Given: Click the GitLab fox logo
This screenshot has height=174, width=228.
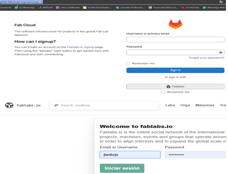Looking at the screenshot, I should click(x=175, y=24).
